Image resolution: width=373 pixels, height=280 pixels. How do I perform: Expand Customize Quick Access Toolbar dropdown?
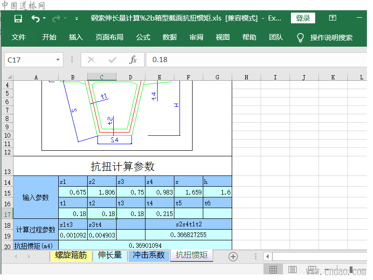(x=76, y=18)
